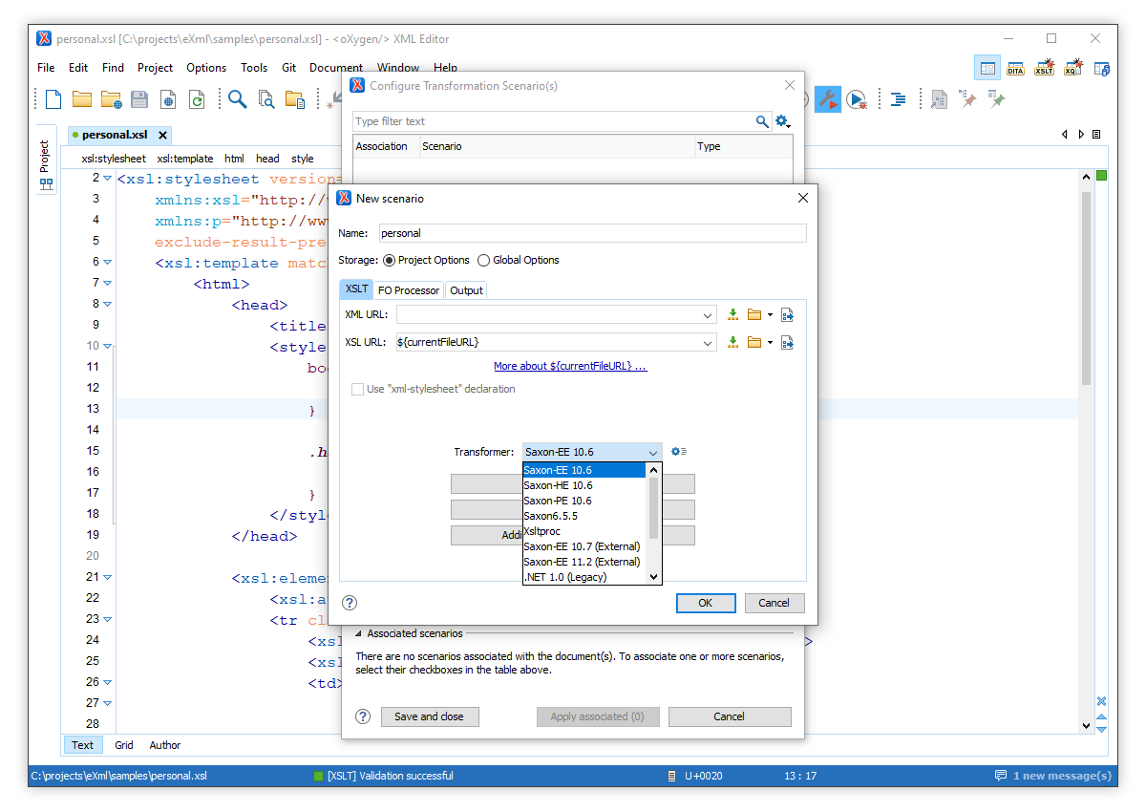Switch to the Editor perspective icon

[x=987, y=68]
